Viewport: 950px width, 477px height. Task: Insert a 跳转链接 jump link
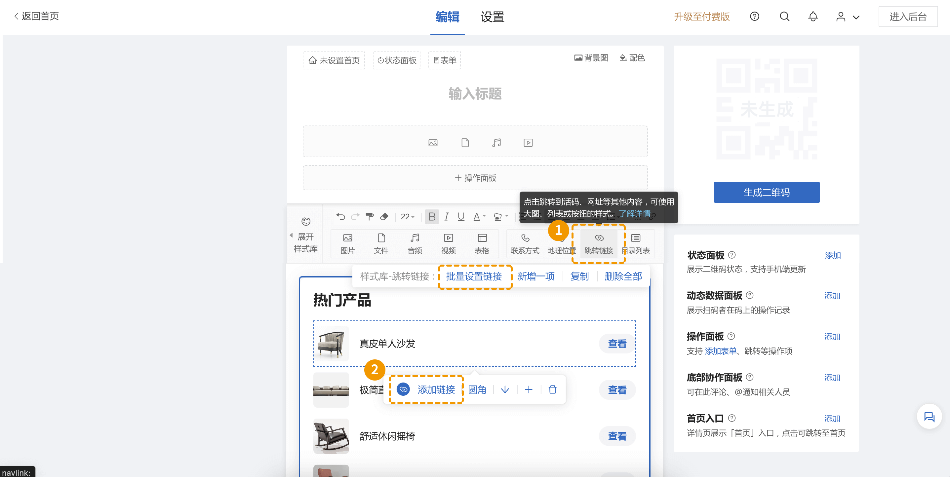[x=598, y=243]
